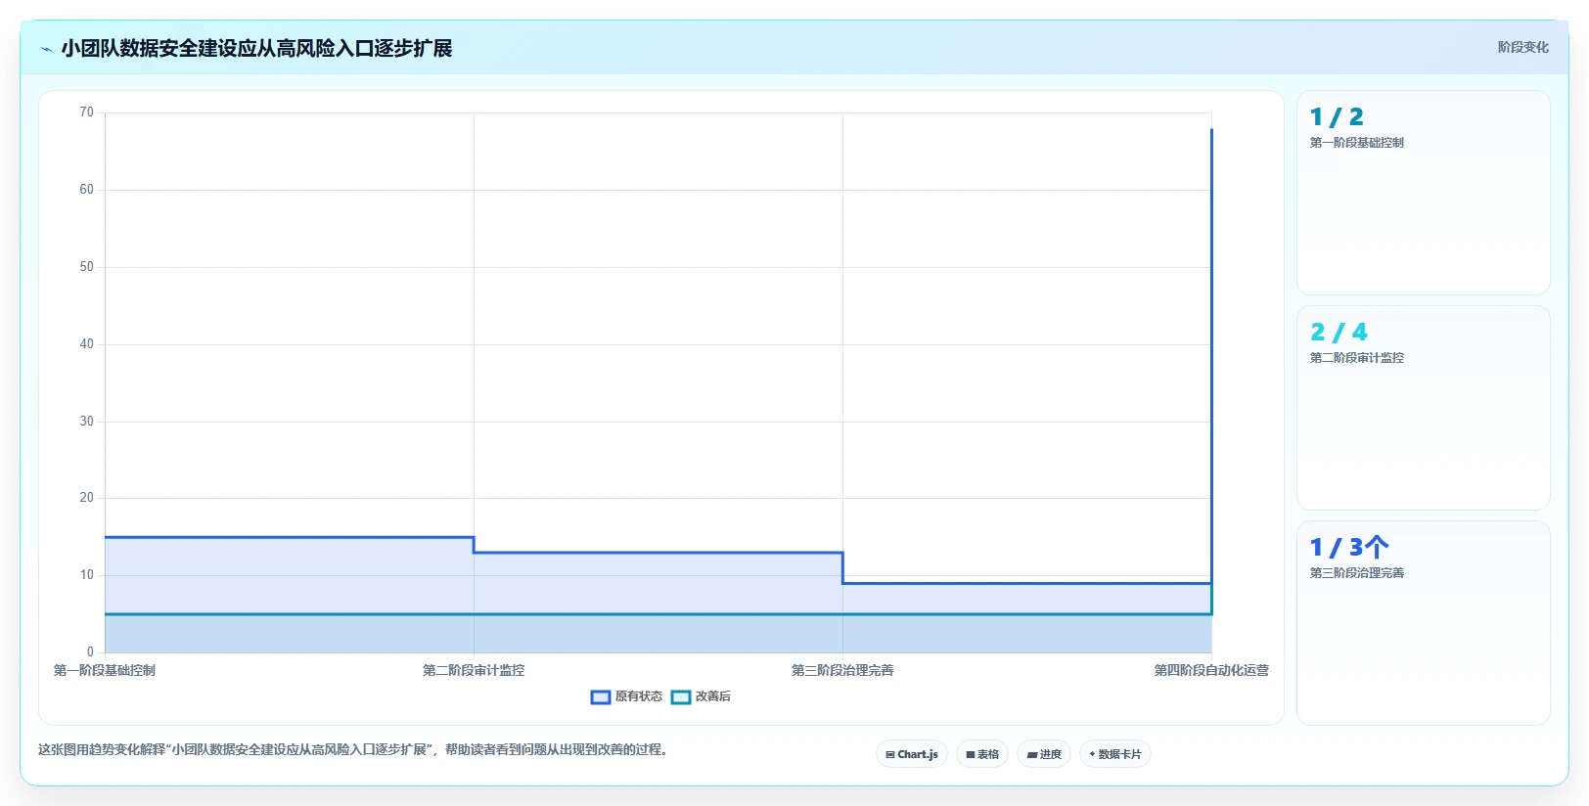
Task: Click the title 小团队数据安全建设应从高风险入口逐步扩展
Action: click(x=256, y=48)
